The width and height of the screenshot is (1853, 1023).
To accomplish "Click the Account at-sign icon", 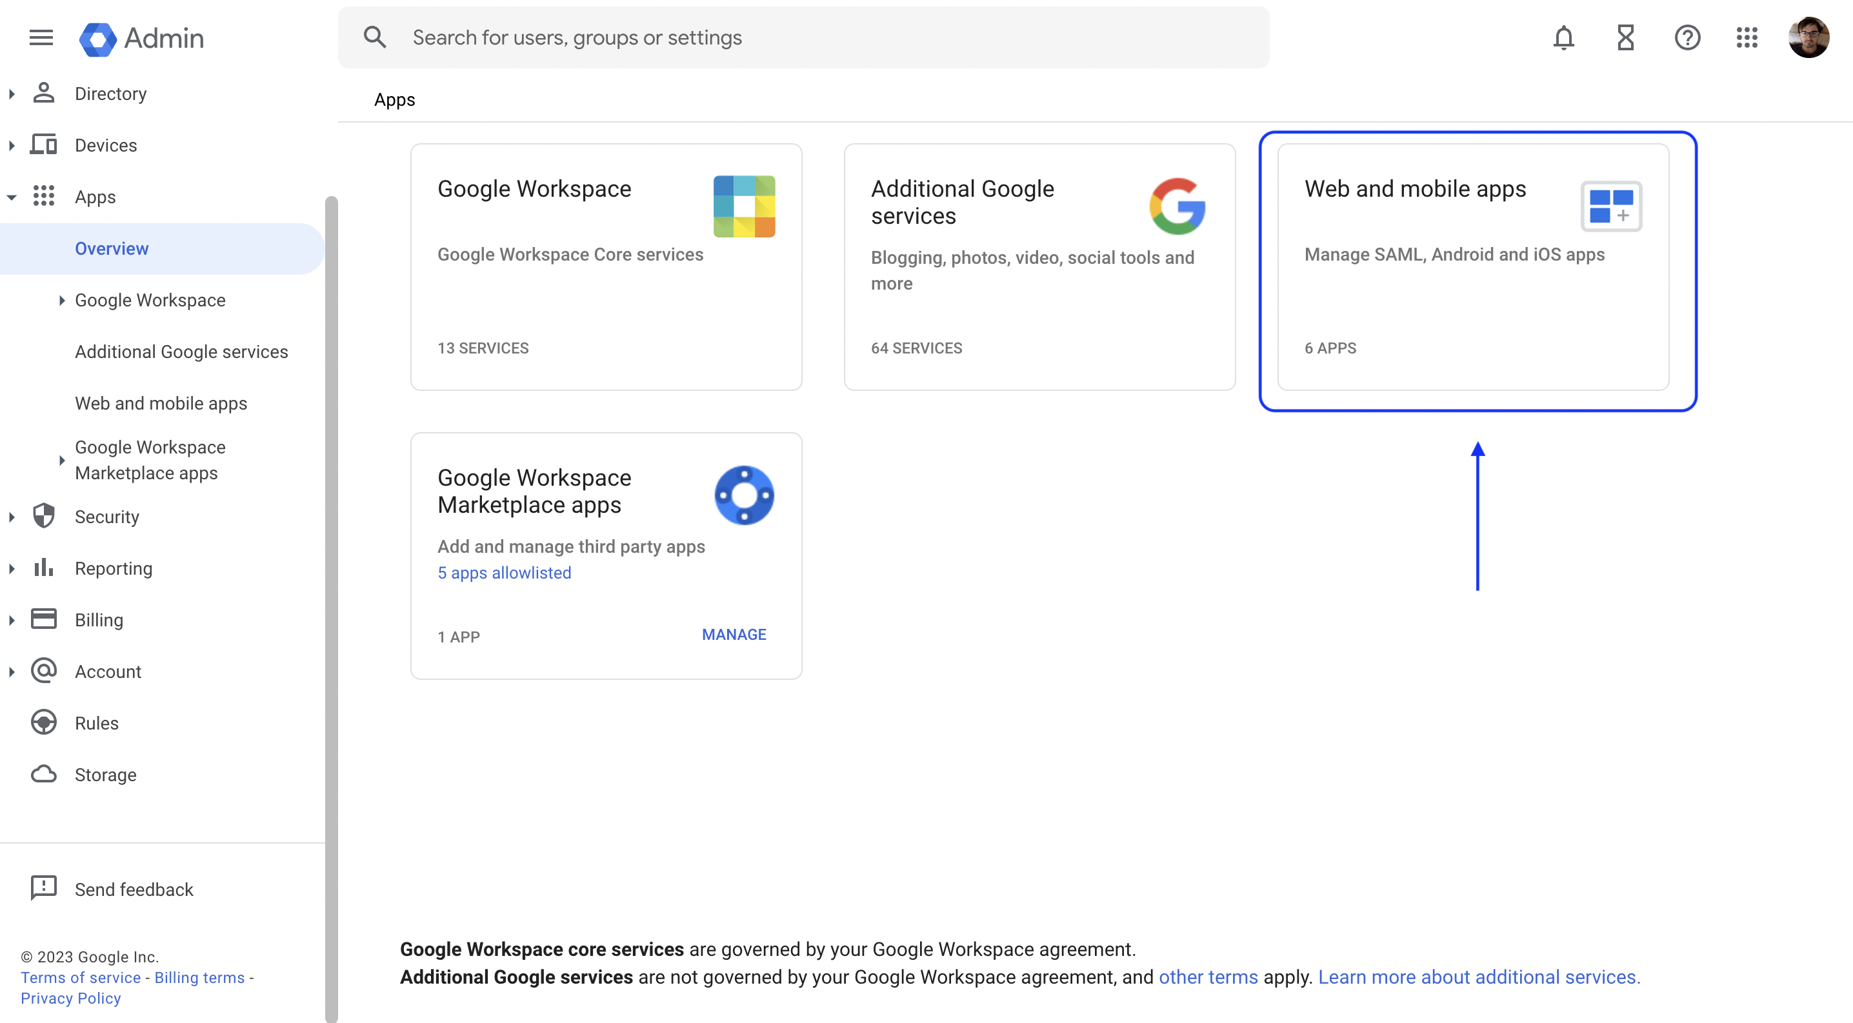I will (44, 671).
